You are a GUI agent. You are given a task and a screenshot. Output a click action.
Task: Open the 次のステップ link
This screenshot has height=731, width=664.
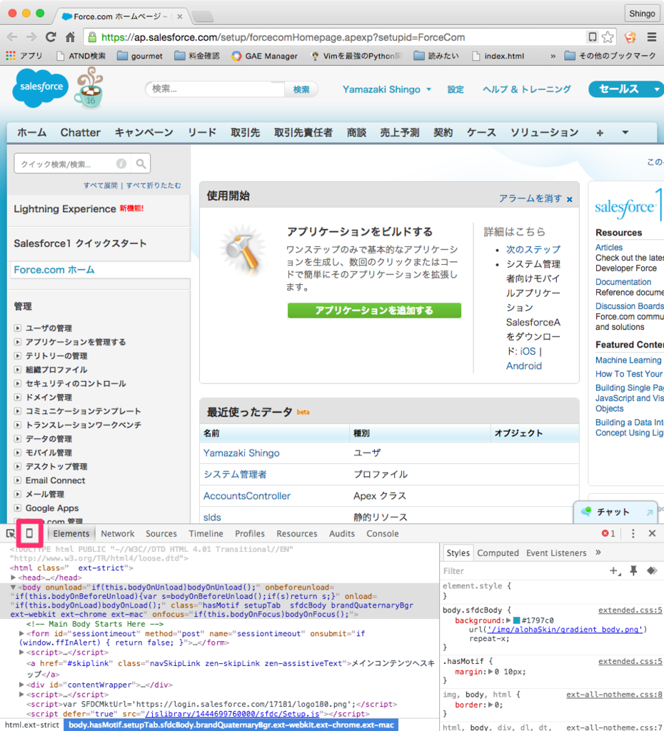coord(533,249)
